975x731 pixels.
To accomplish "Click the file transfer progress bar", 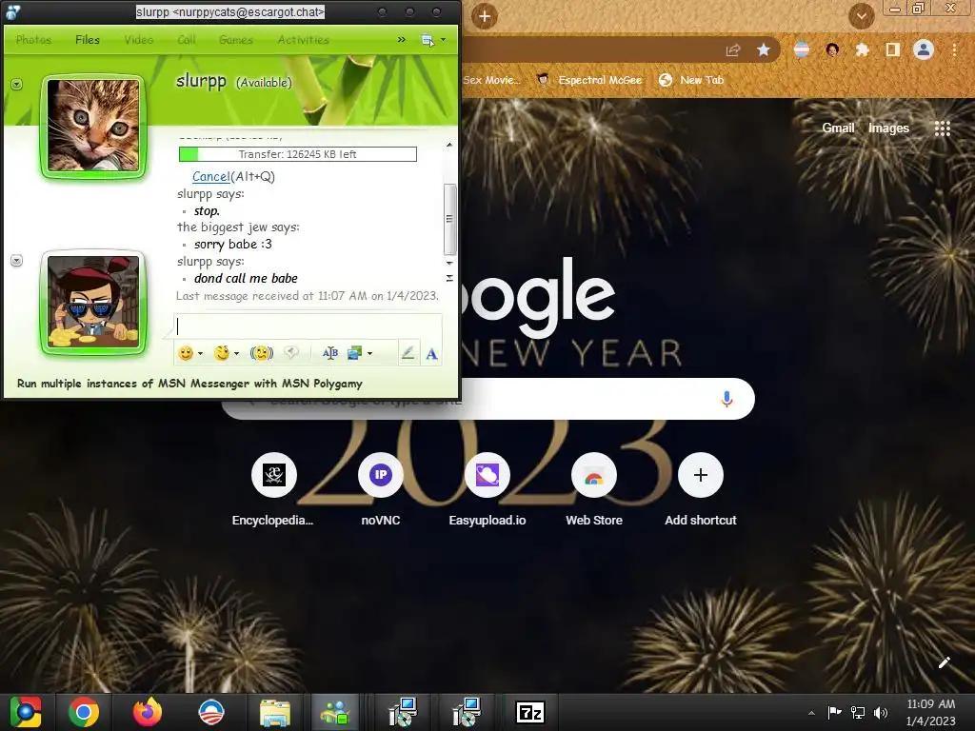I will (x=298, y=154).
